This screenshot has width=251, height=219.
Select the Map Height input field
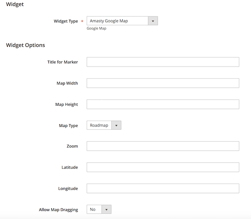click(x=163, y=105)
